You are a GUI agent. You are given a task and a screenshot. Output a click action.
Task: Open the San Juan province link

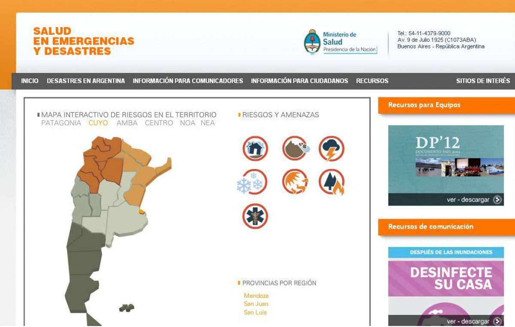pos(256,304)
